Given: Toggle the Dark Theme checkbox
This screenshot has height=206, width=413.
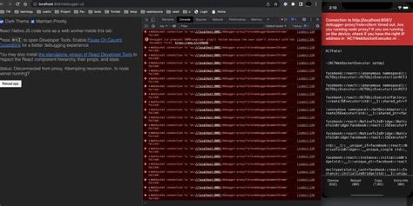Looking at the screenshot, I should pyautogui.click(x=2, y=22).
